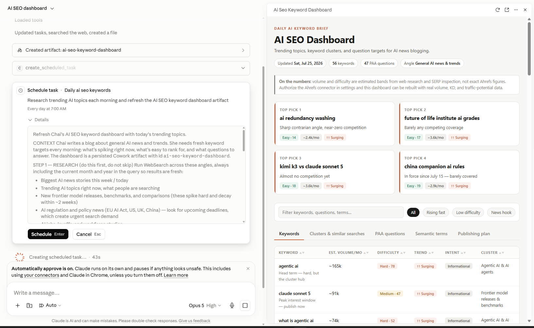Open the Top Pick 1 ai redundancy washing card
The height and width of the screenshot is (328, 534).
[334, 124]
